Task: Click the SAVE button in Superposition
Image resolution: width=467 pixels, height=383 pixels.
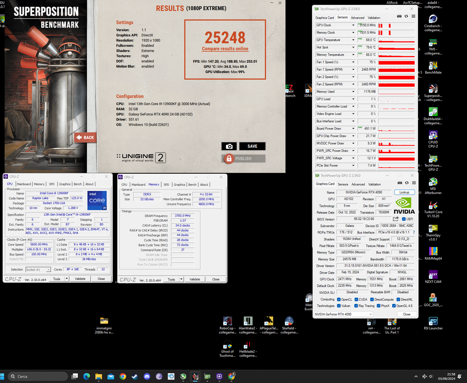Action: (x=252, y=146)
